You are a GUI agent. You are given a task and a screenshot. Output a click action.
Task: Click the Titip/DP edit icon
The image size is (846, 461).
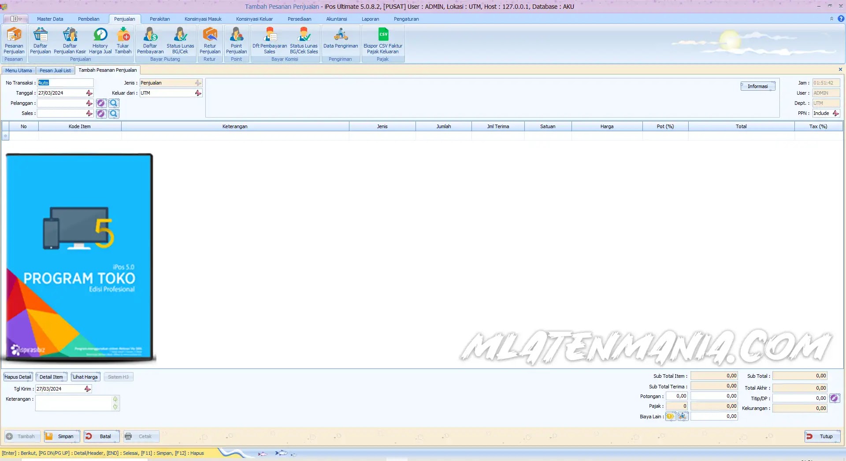pos(835,398)
